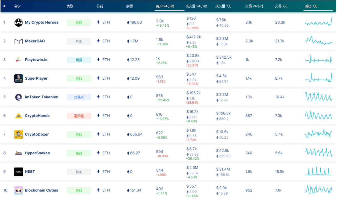Click the ETH chain icon in MakerDAO row
The width and height of the screenshot is (337, 201).
pos(99,41)
